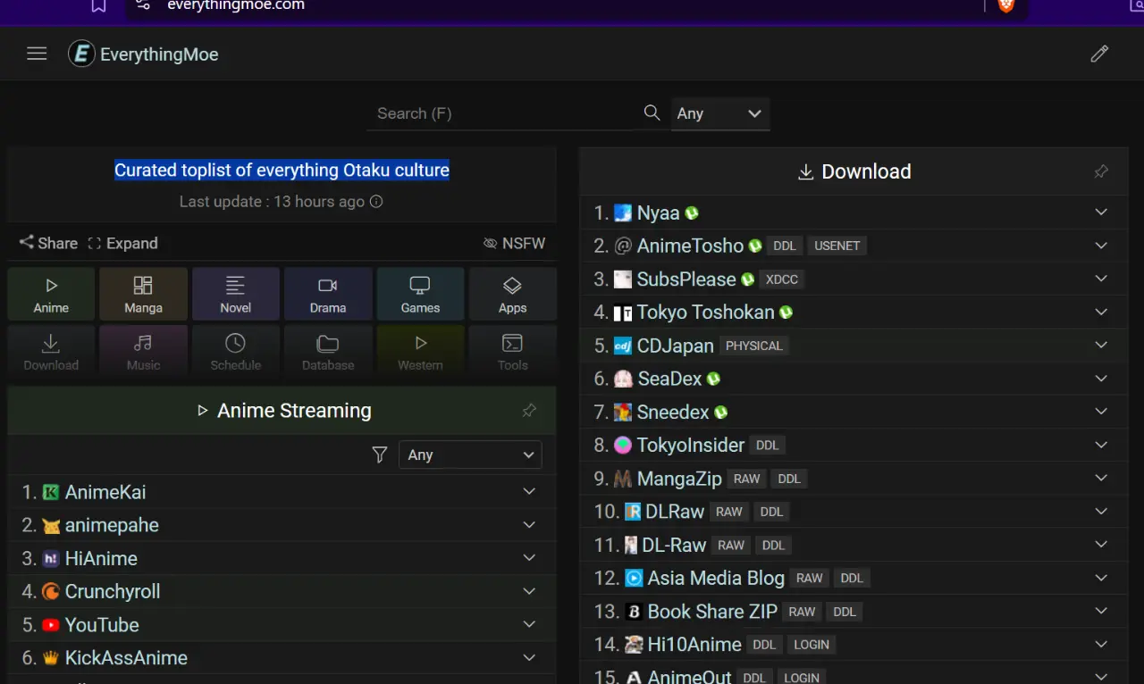The height and width of the screenshot is (684, 1144).
Task: Select the Western category tile
Action: 420,351
